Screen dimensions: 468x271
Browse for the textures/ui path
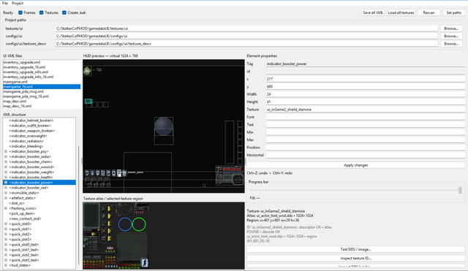tap(451, 28)
